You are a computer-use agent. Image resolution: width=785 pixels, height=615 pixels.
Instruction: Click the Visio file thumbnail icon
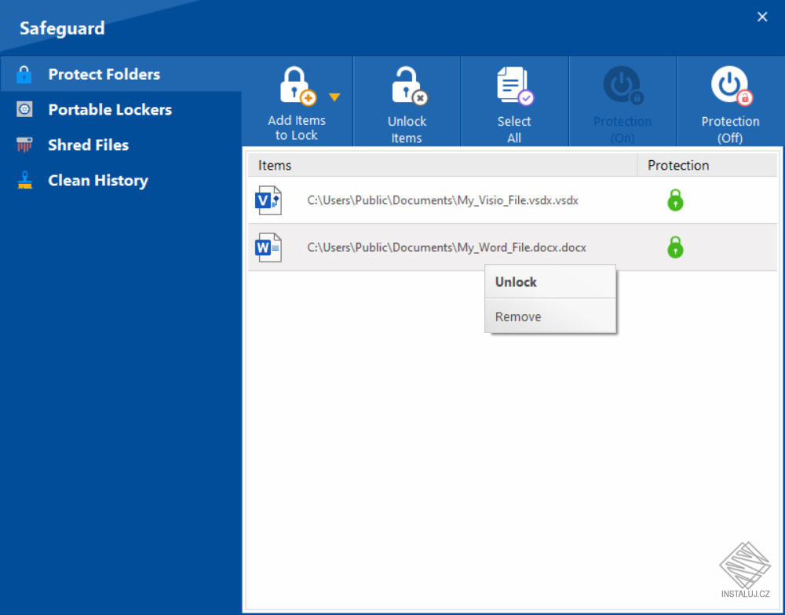click(268, 200)
